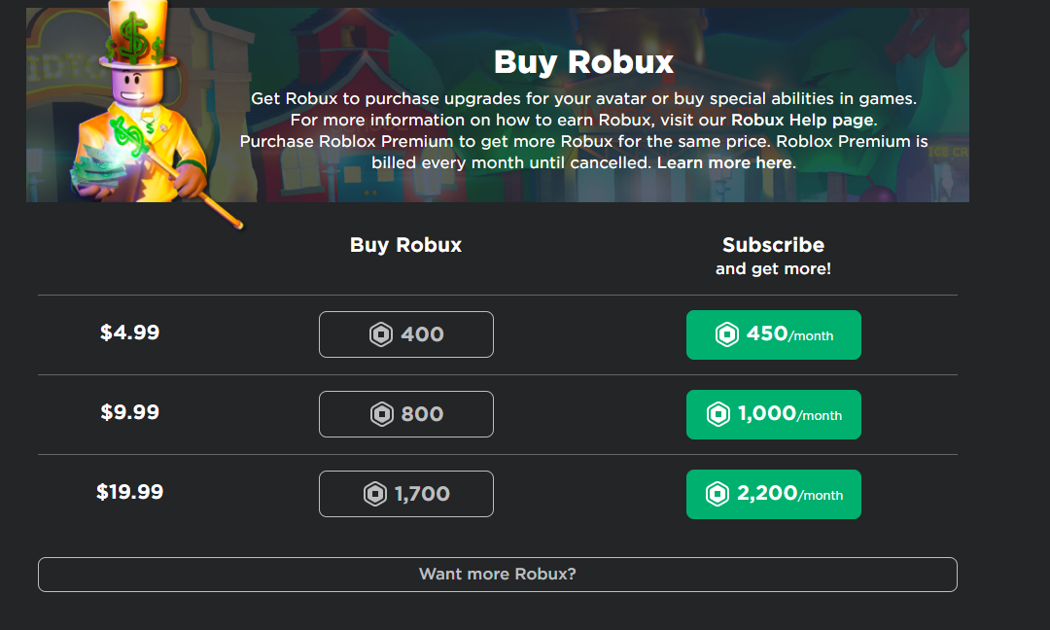
Task: Subscribe to 2,200 Robux per month
Action: 774,494
